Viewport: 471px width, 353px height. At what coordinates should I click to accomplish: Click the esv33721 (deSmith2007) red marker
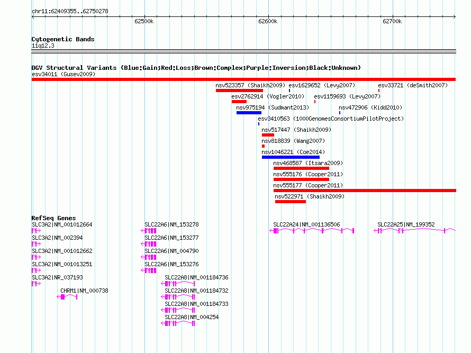(379, 90)
